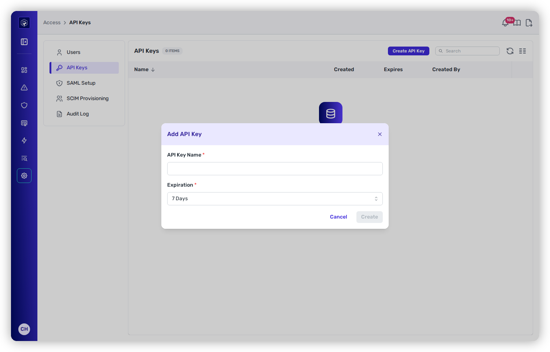Click the Create API Key button
The height and width of the screenshot is (352, 550).
tap(408, 51)
